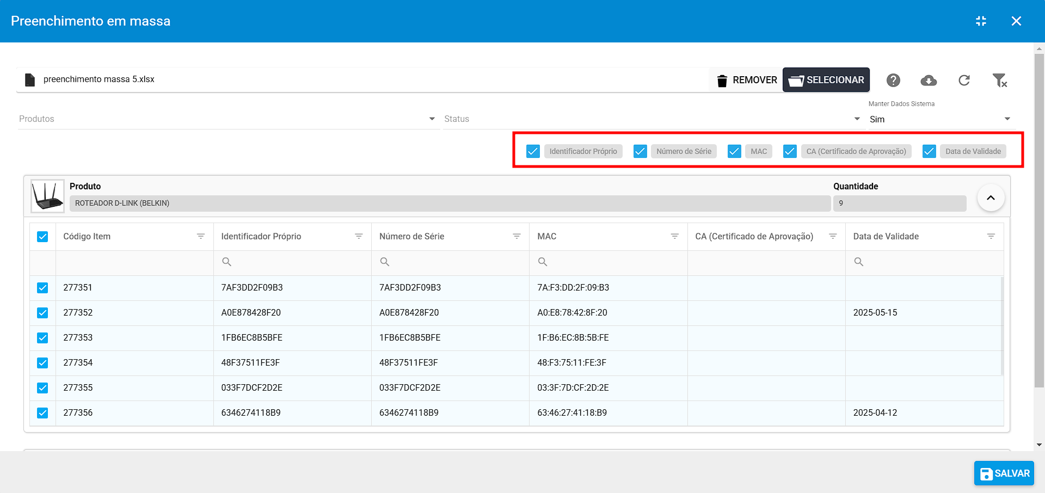This screenshot has width=1045, height=493.
Task: Click the Quantidade field showing 9
Action: (x=900, y=203)
